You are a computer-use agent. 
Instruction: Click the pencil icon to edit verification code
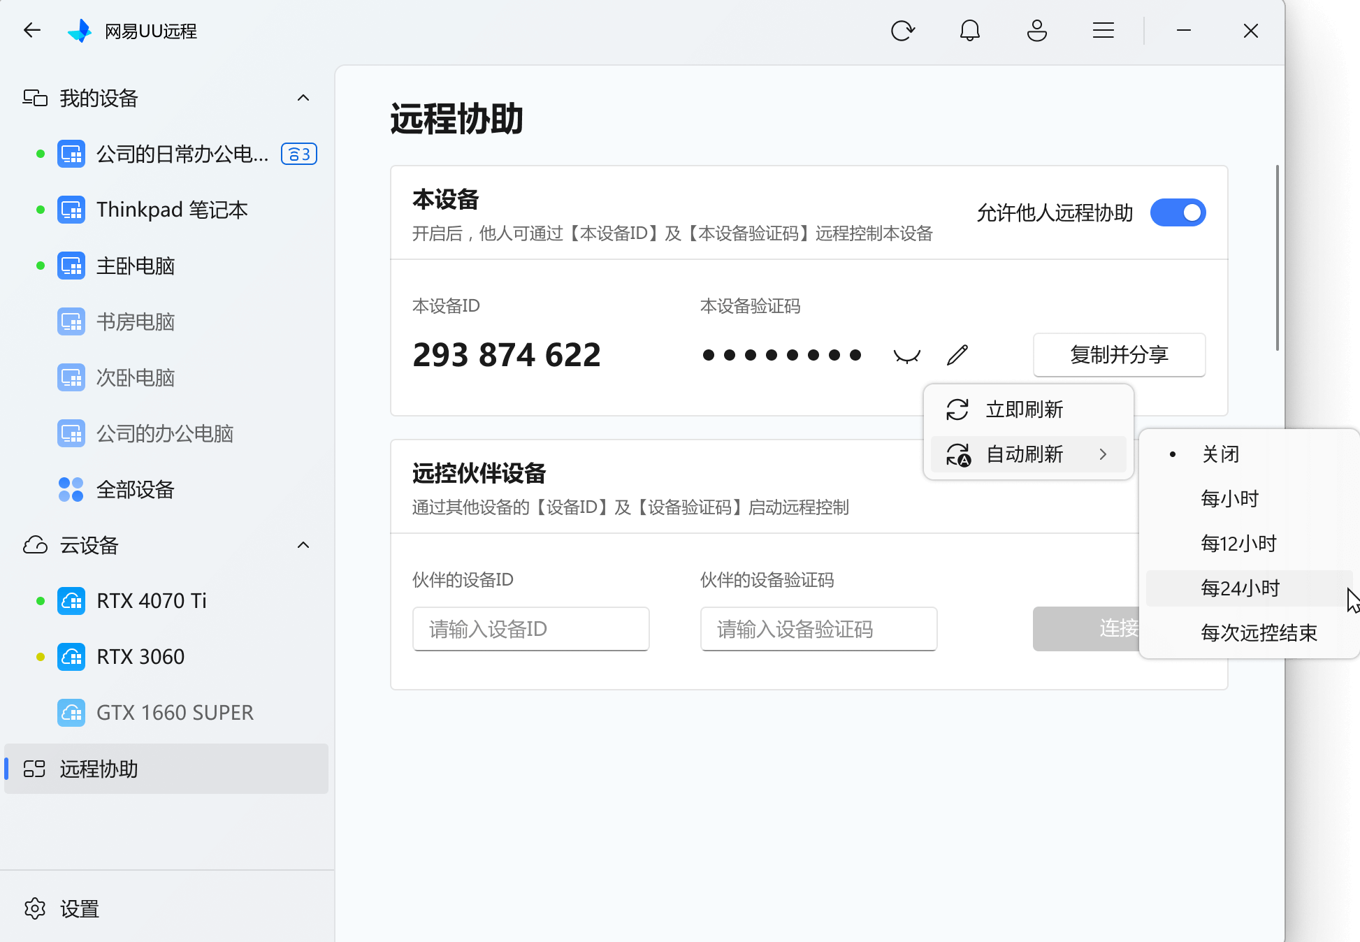coord(957,355)
